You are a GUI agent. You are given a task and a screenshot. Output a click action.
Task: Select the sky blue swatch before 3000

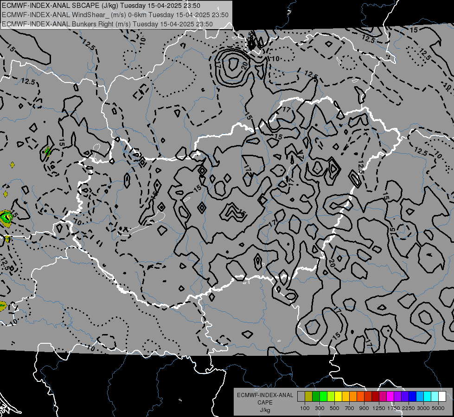pyautogui.click(x=420, y=397)
